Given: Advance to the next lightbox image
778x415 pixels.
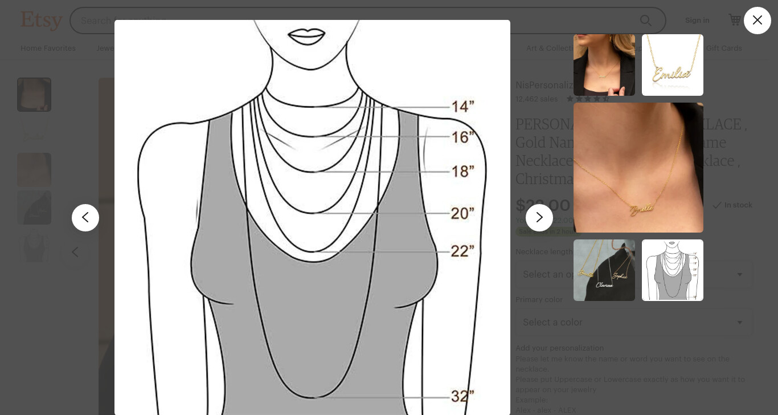Looking at the screenshot, I should pos(539,218).
